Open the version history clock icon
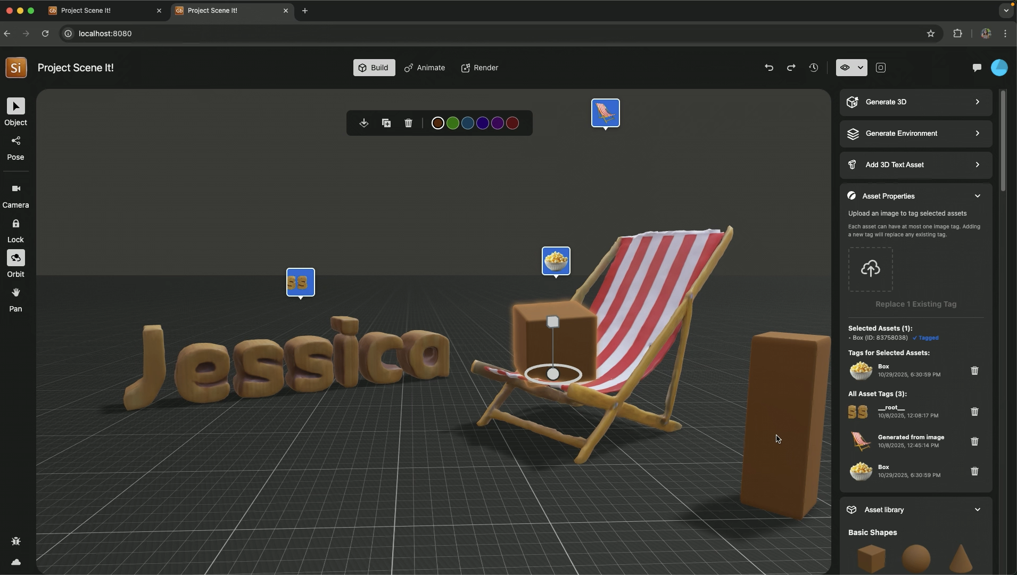 click(813, 68)
